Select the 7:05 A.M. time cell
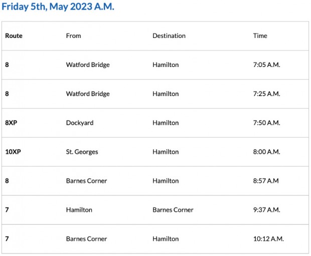 (266, 65)
